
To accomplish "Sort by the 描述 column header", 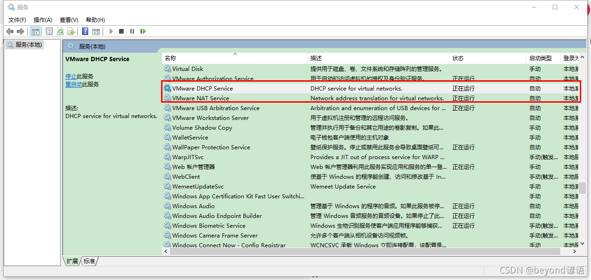I will pos(379,58).
